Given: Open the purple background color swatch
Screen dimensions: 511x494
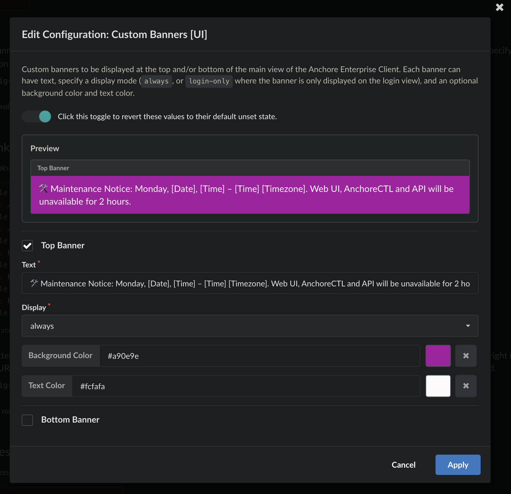Looking at the screenshot, I should pyautogui.click(x=438, y=355).
